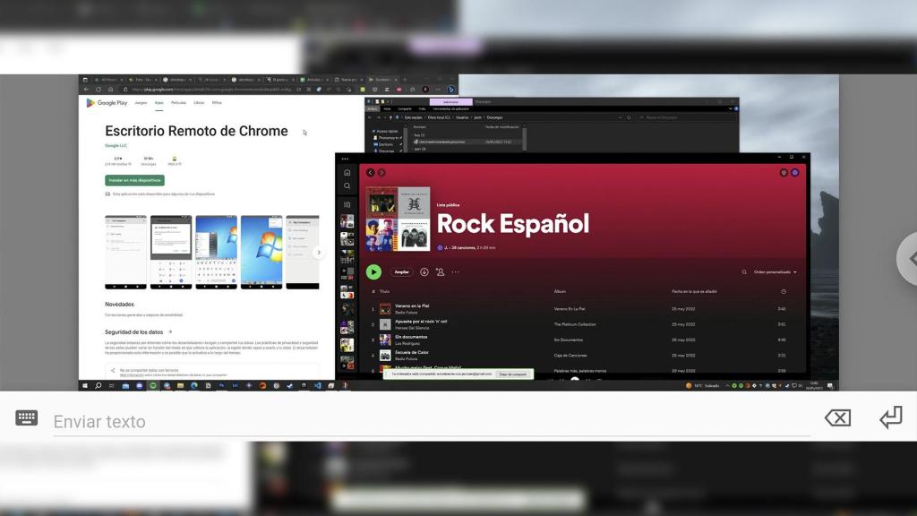Open Google LLC developer link
Image resolution: width=917 pixels, height=516 pixels.
coord(116,146)
